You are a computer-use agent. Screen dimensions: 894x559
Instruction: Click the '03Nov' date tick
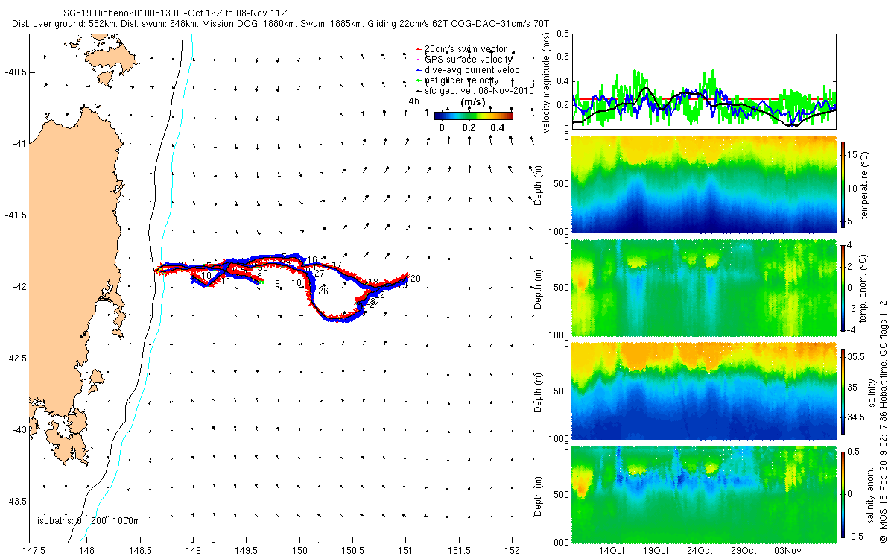click(x=787, y=550)
